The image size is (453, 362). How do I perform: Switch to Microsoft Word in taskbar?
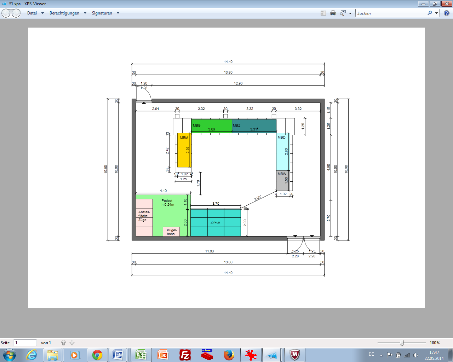click(118, 355)
